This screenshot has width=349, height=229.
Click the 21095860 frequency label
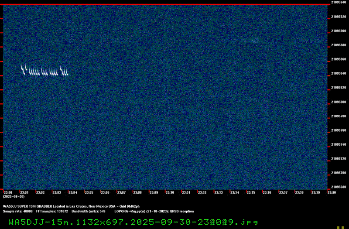coord(339,59)
